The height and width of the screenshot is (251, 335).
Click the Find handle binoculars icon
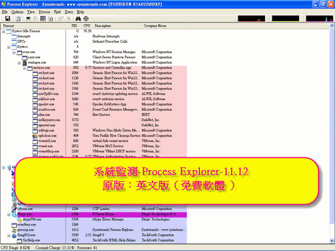click(78, 18)
